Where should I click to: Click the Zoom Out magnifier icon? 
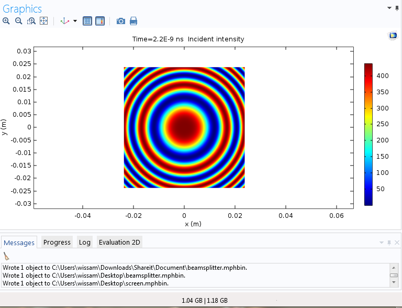pyautogui.click(x=18, y=21)
